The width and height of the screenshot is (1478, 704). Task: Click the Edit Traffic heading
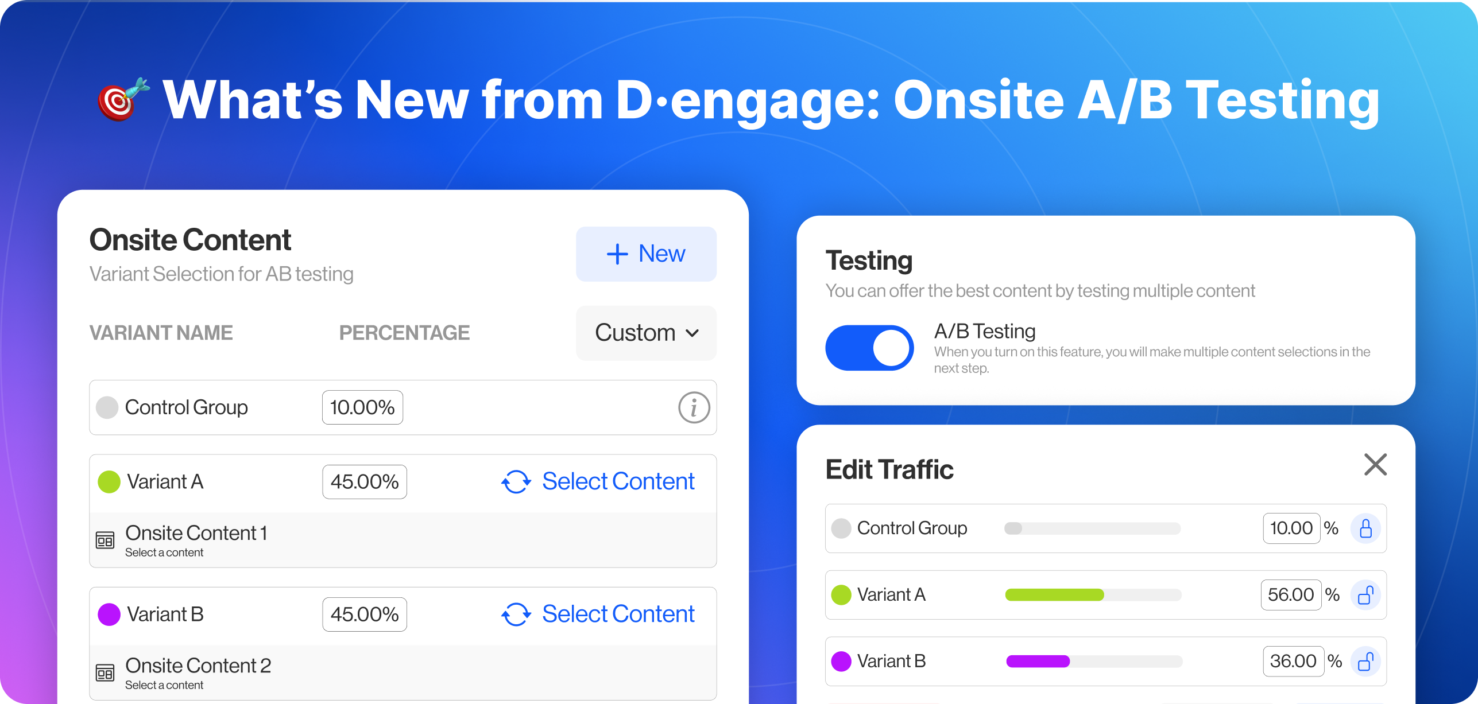[x=889, y=469]
